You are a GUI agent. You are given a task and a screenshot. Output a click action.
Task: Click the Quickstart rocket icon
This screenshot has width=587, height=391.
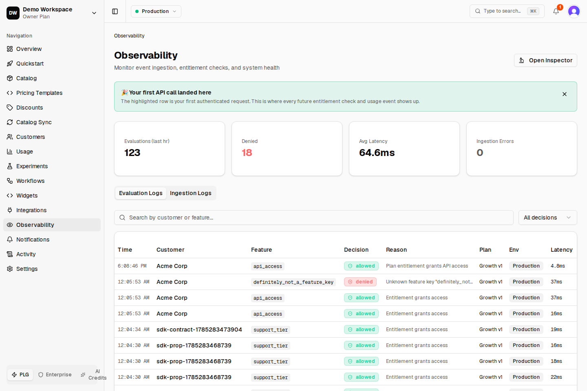coord(10,64)
